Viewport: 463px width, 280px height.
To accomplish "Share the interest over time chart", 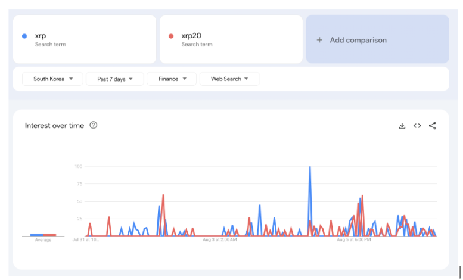I will point(433,126).
